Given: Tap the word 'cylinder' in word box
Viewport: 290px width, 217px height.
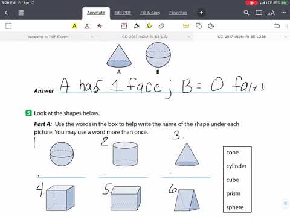Looking at the screenshot, I should (236, 166).
